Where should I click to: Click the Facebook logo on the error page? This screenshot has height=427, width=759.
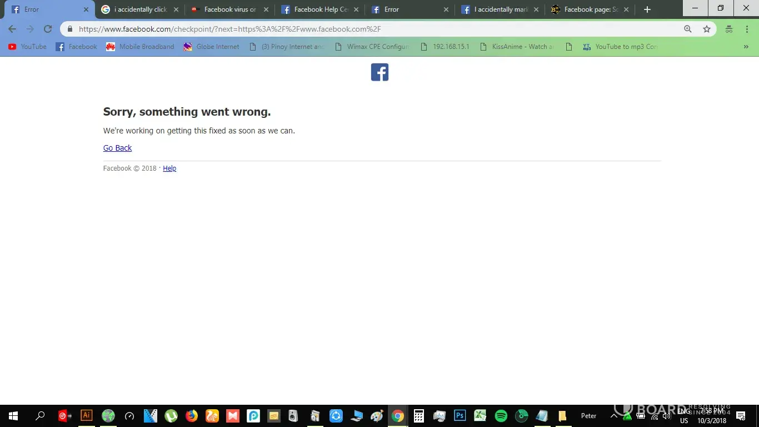point(379,72)
